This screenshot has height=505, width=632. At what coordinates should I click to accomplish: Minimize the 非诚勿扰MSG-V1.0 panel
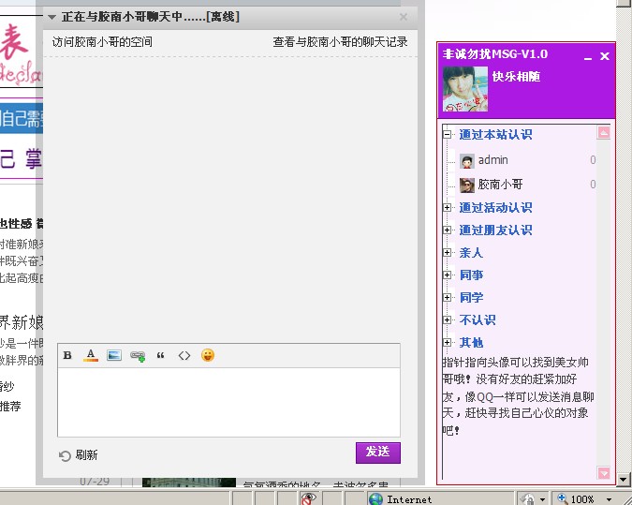click(588, 57)
